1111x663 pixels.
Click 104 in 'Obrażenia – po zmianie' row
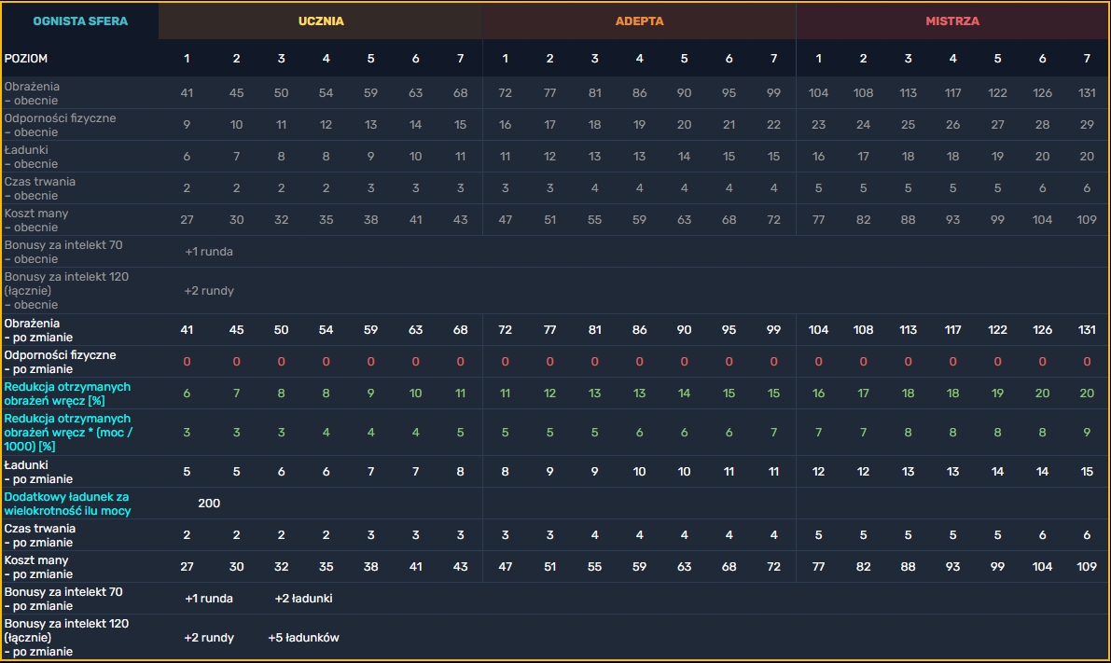pyautogui.click(x=818, y=330)
